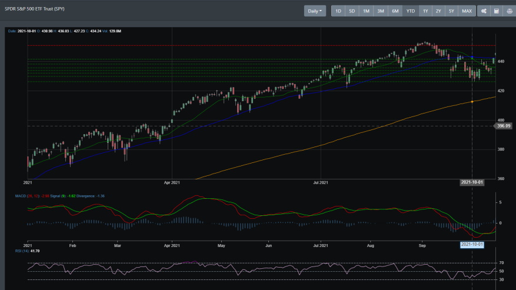The width and height of the screenshot is (516, 290).
Task: Click the Jun label on MACD axis
Action: [x=268, y=245]
